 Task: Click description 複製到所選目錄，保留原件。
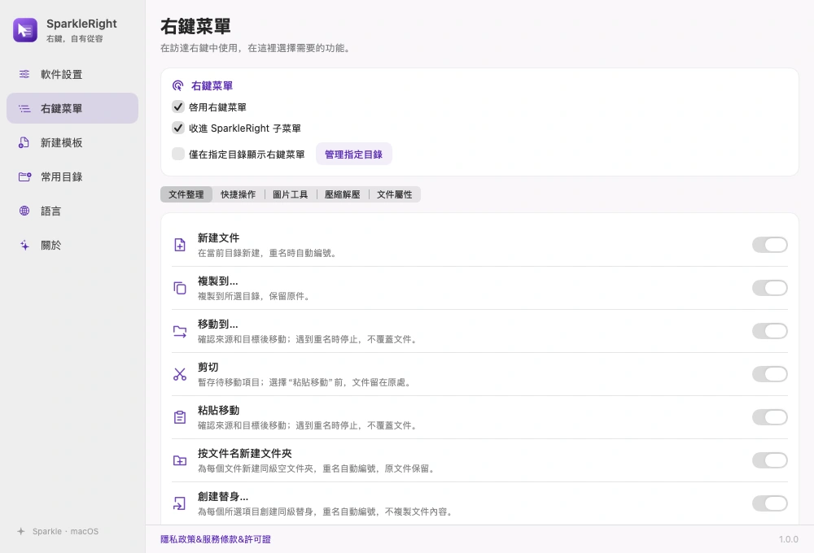coord(254,296)
